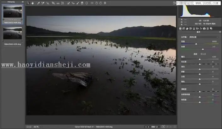
Task: Open the White Balance dropdown
Action: coord(204,37)
